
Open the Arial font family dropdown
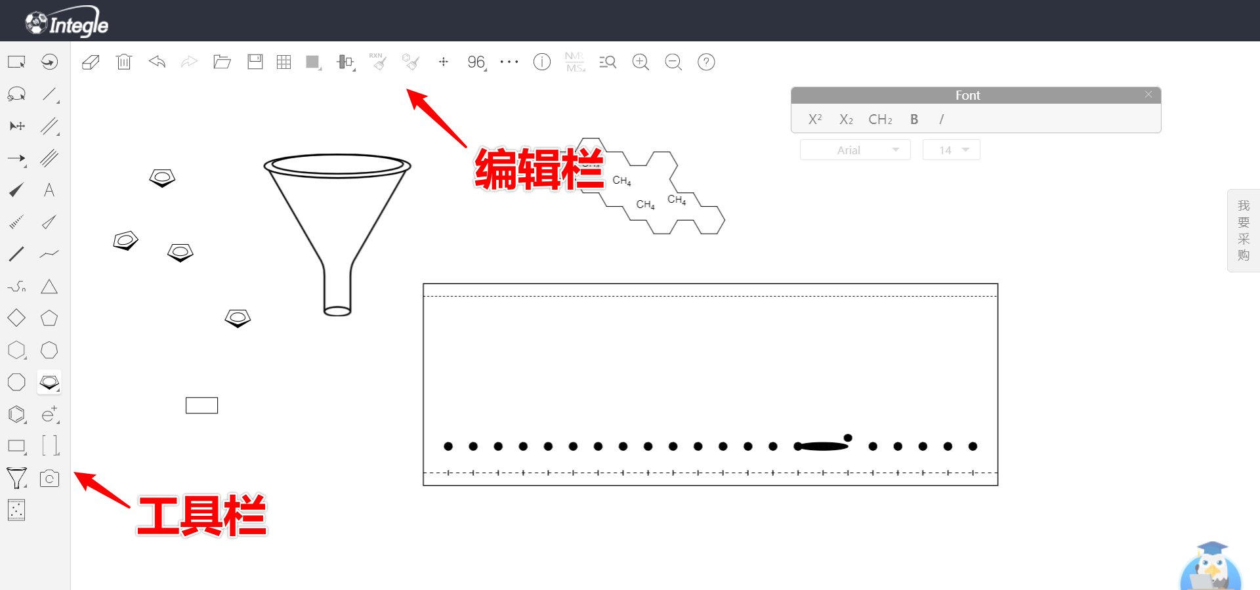[x=855, y=150]
